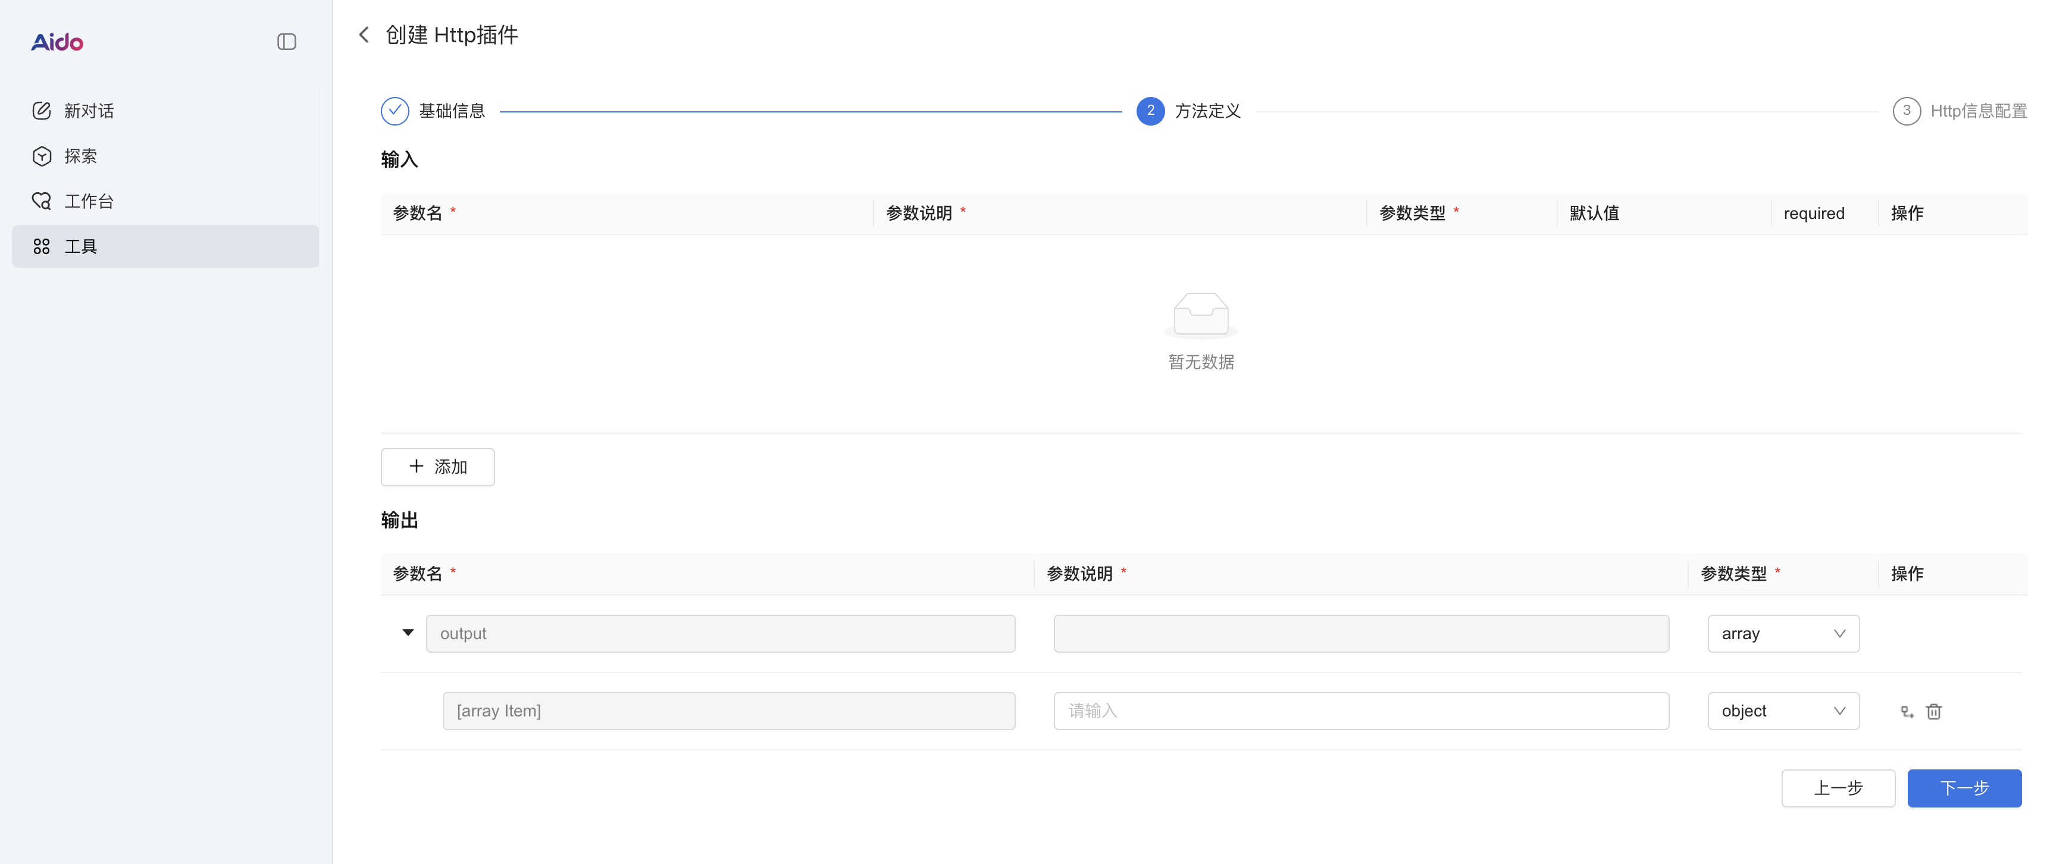The height and width of the screenshot is (864, 2072).
Task: Delete the array item row
Action: pos(1934,711)
